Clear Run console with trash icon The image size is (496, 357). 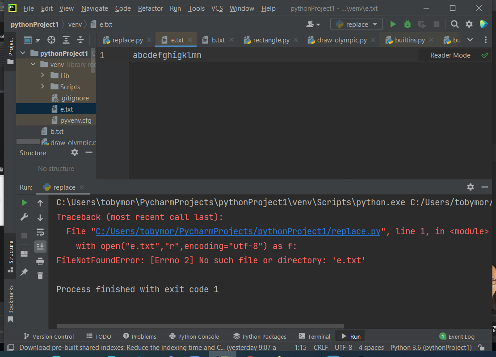tap(40, 276)
